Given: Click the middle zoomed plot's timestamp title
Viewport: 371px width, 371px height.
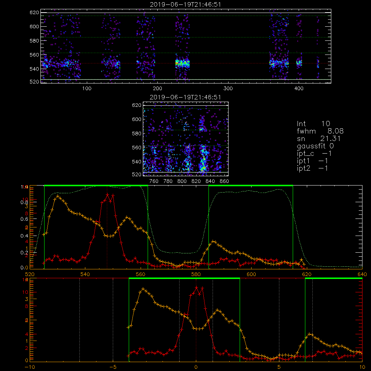Looking at the screenshot, I should click(185, 97).
